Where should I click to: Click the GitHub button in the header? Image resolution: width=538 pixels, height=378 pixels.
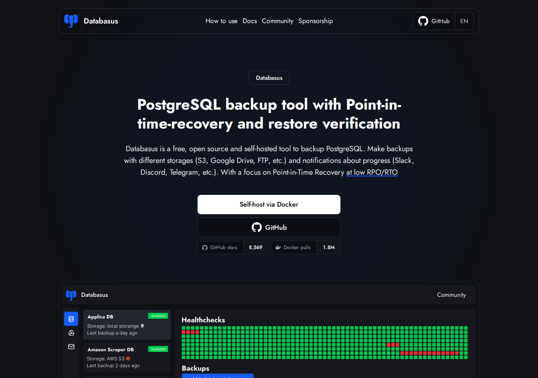434,21
